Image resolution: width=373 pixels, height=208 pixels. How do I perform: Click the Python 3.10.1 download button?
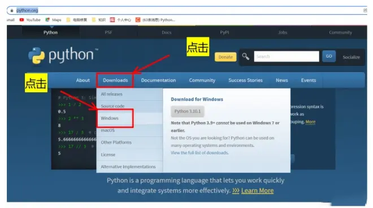[x=188, y=111]
